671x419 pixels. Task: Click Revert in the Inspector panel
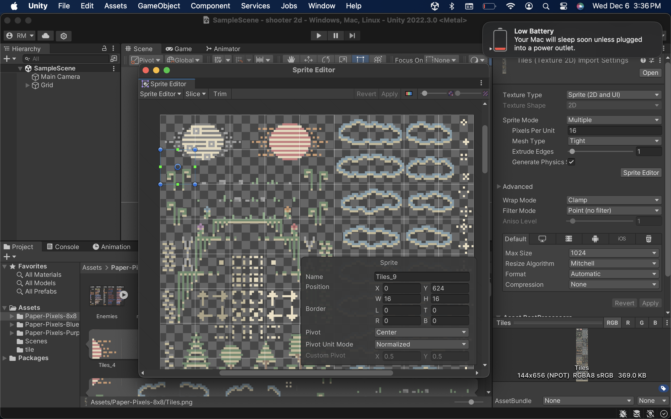coord(624,303)
